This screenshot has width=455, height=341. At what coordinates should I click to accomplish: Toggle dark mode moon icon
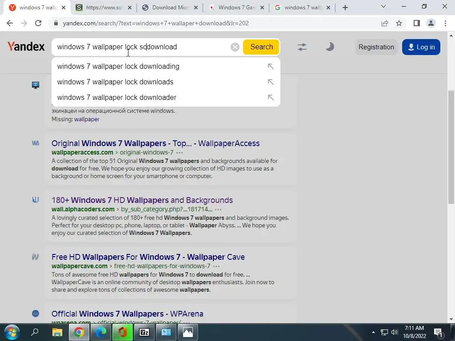click(x=330, y=47)
